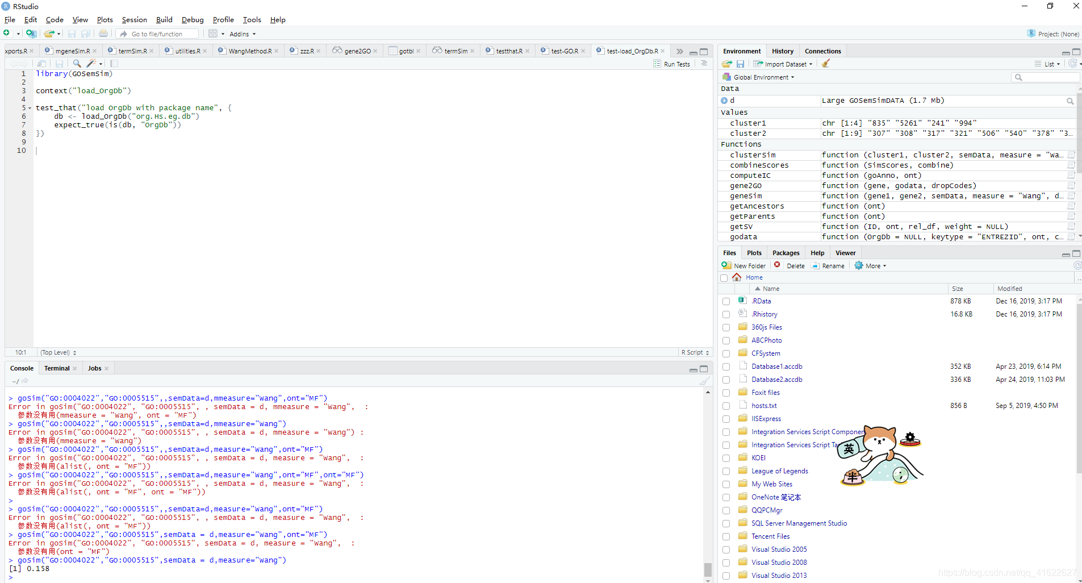
Task: Open the Global Environment dropdown
Action: 758,77
